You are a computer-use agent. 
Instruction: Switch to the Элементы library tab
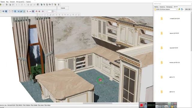click(162, 7)
